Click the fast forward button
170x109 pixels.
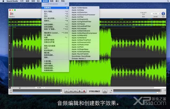75,91
